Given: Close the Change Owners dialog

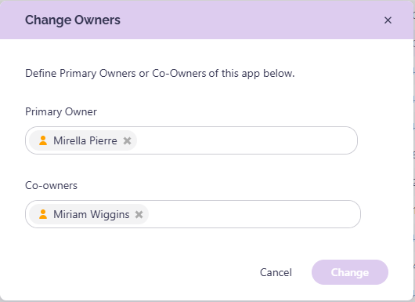Looking at the screenshot, I should pyautogui.click(x=388, y=20).
